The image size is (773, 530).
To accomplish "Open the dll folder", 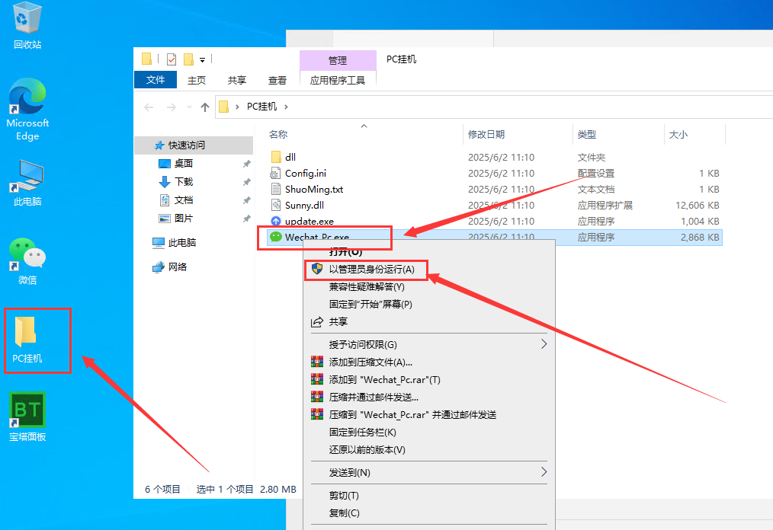I will pos(286,156).
